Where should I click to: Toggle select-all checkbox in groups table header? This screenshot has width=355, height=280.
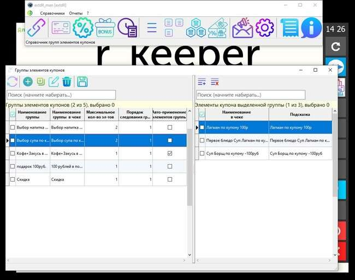click(13, 114)
